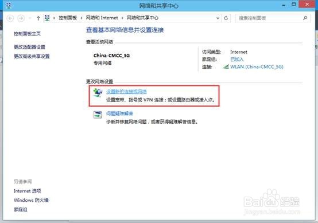
Task: Maximize the 网络和共享中心 window
Action: coord(294,5)
